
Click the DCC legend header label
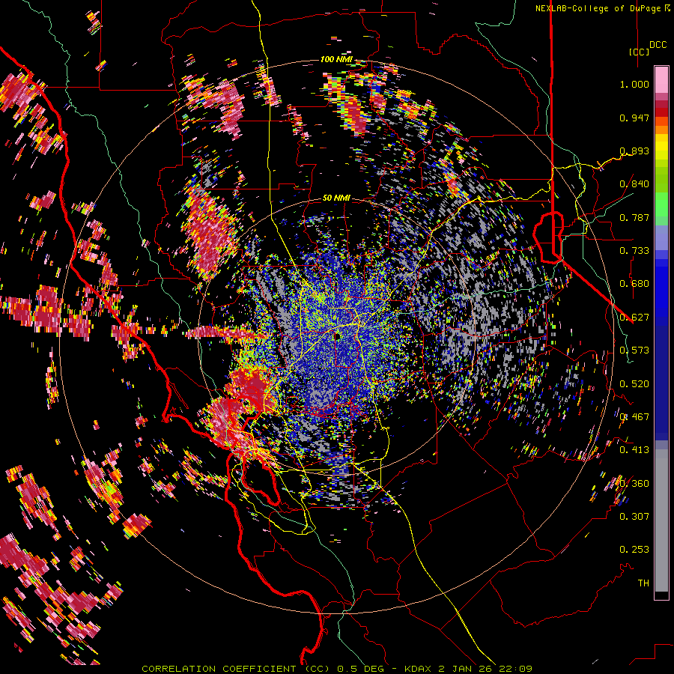click(x=658, y=45)
